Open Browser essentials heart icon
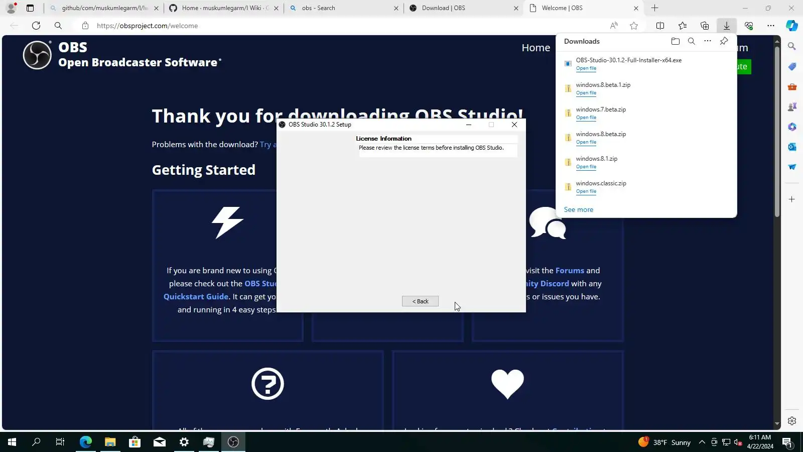This screenshot has width=803, height=452. click(x=749, y=26)
